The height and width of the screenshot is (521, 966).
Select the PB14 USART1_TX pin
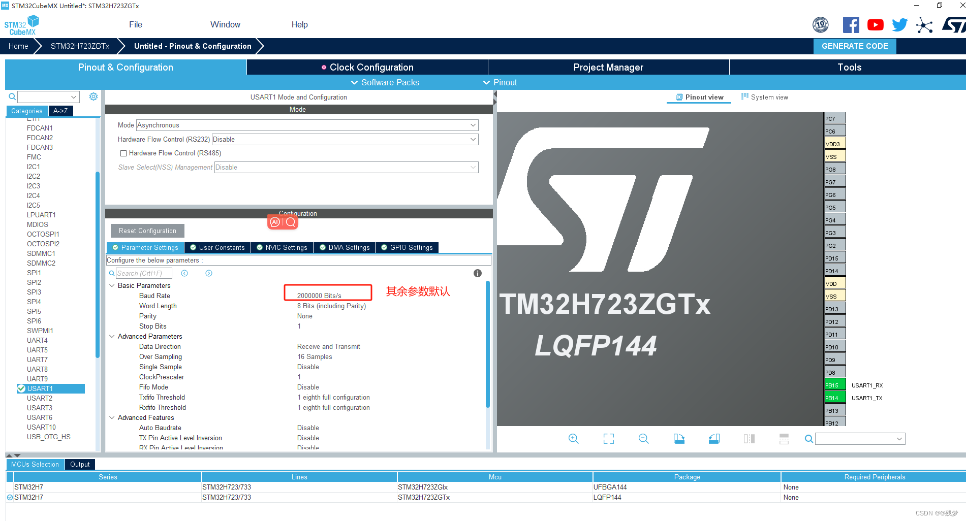point(835,398)
